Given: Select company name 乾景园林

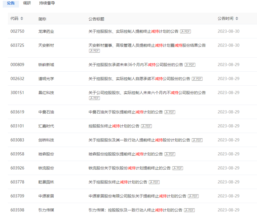Looking at the screenshot, I should tap(46, 182).
